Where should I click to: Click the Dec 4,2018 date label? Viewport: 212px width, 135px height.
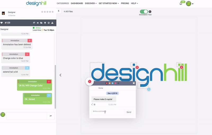[112, 93]
